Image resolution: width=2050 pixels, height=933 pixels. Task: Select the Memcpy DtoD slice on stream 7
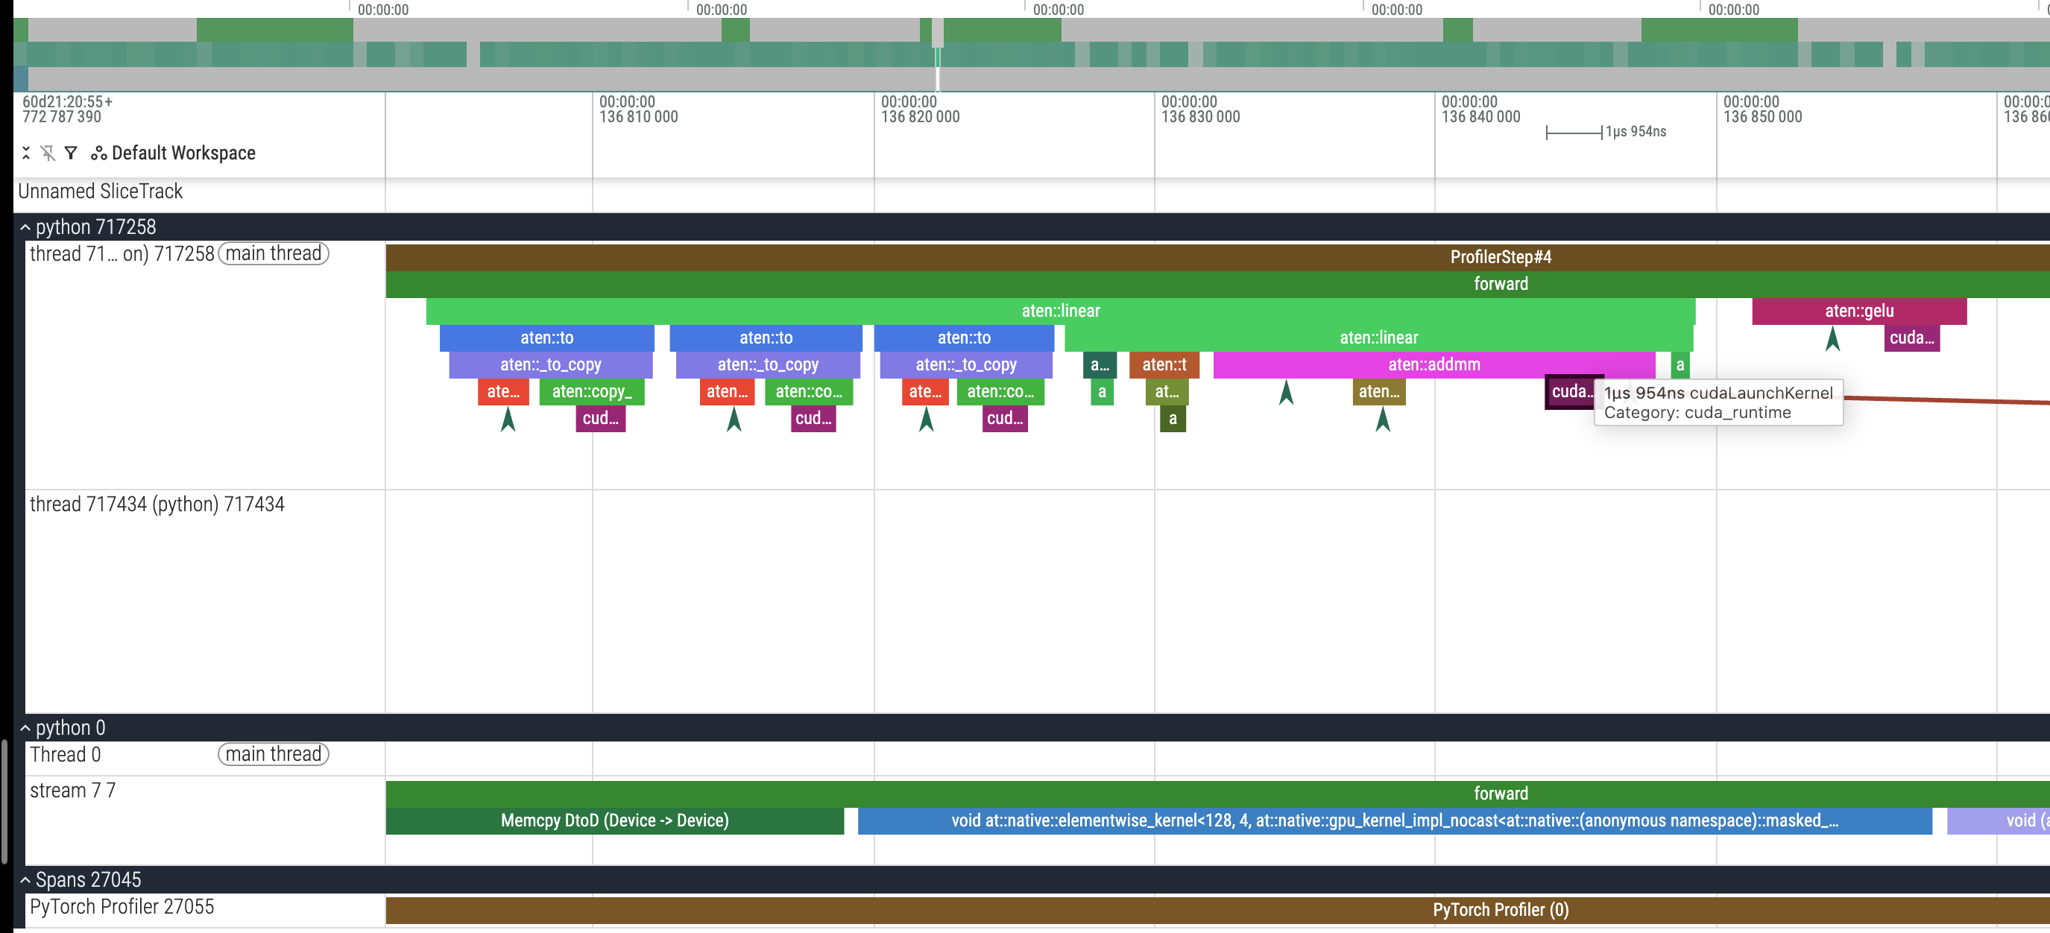point(614,820)
